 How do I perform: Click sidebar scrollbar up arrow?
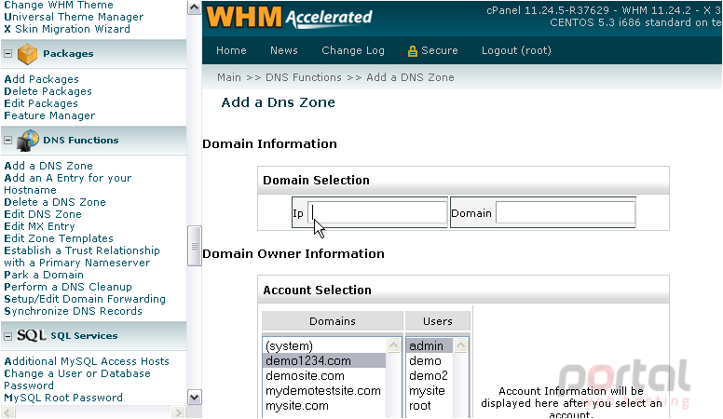(194, 7)
